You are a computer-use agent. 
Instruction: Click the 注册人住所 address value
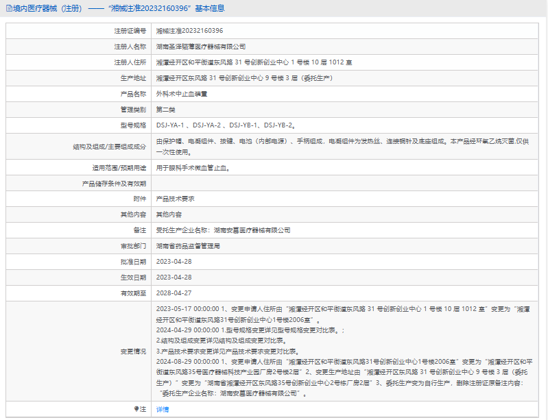pos(254,62)
